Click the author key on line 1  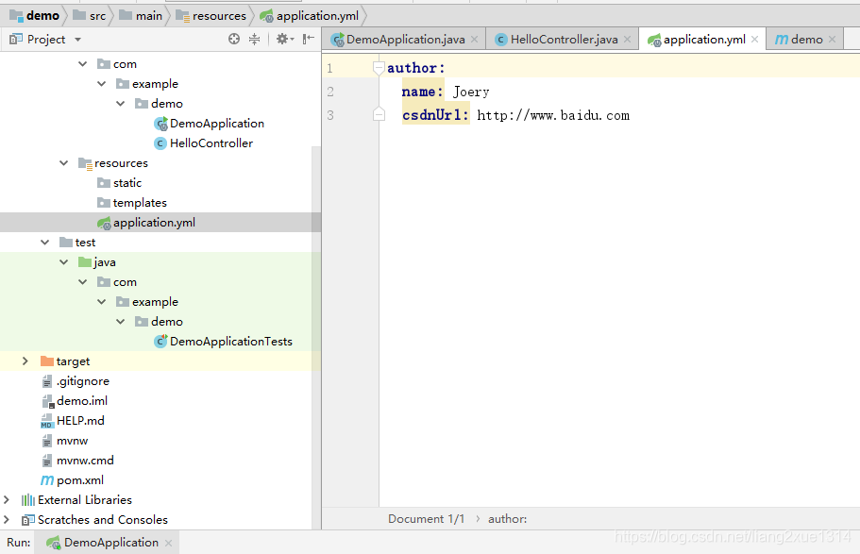(416, 68)
